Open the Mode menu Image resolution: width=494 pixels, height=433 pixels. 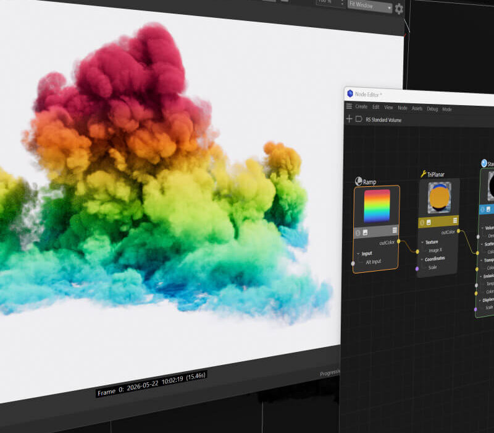click(446, 109)
